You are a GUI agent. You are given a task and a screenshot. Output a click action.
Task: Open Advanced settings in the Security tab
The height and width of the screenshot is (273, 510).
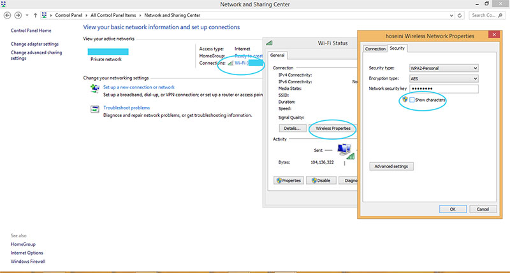tap(392, 166)
